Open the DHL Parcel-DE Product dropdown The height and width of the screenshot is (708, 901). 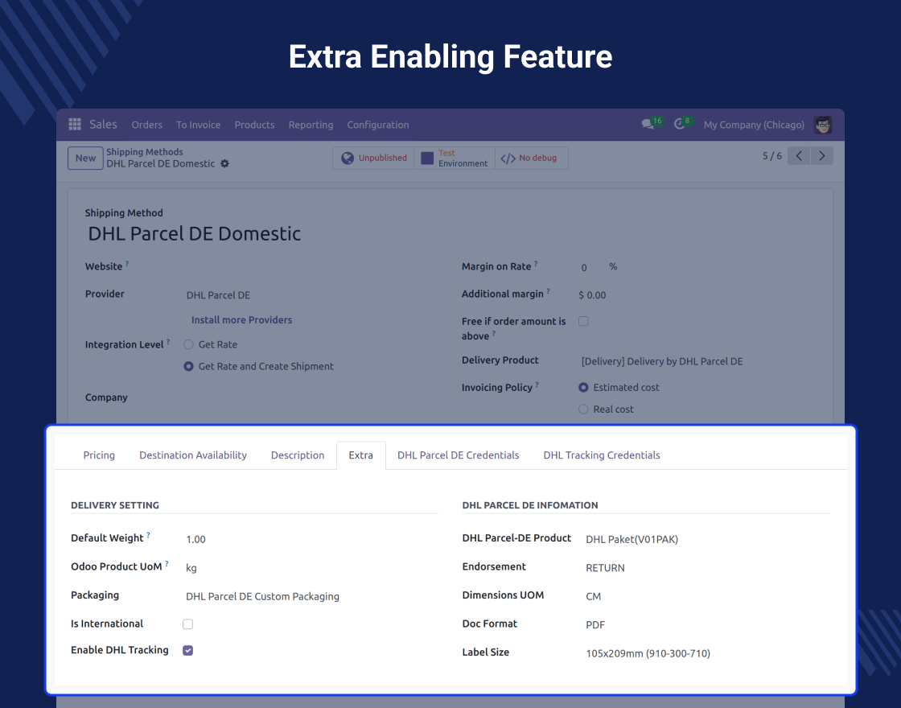[x=632, y=540]
